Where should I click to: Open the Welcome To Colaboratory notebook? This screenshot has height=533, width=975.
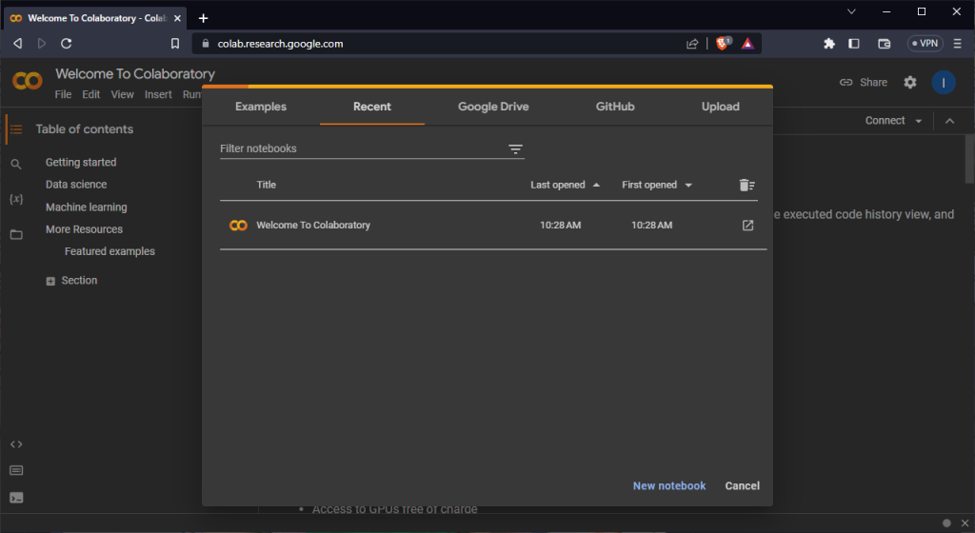pyautogui.click(x=313, y=226)
